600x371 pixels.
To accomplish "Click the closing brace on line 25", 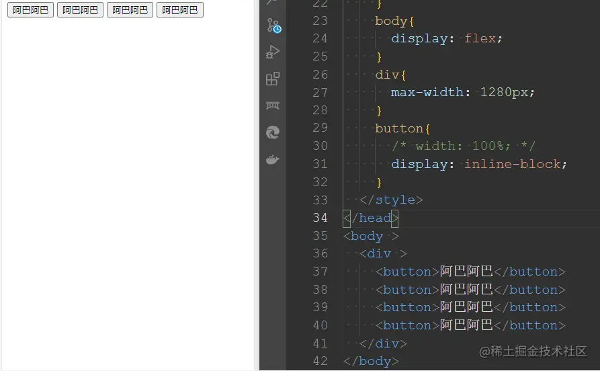I will click(x=379, y=56).
